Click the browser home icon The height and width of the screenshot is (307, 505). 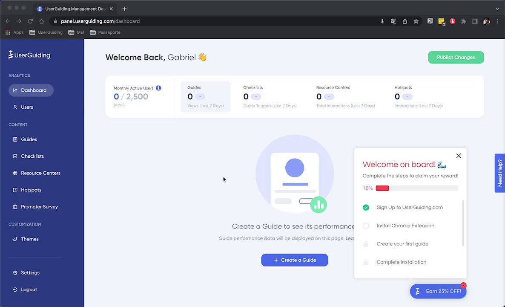tap(42, 21)
